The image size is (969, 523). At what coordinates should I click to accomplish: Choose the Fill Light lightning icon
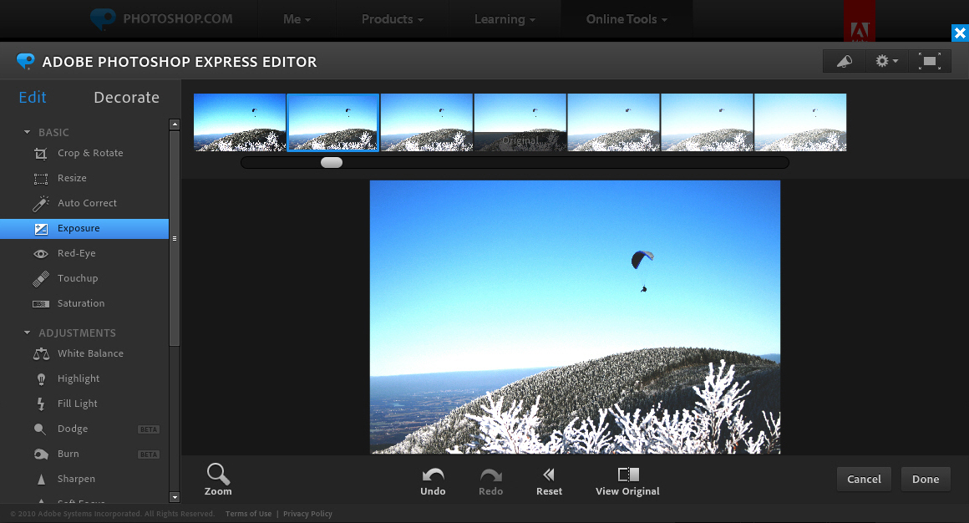pos(41,404)
